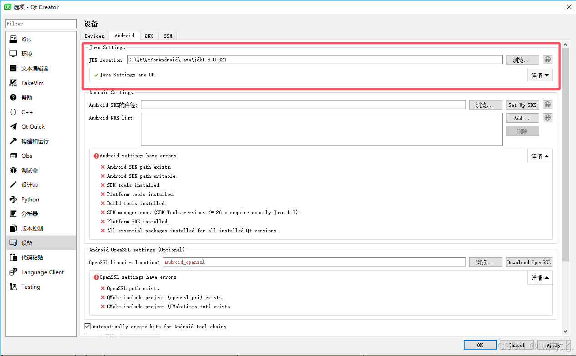Open the Qt Quick paper plane icon

click(13, 127)
